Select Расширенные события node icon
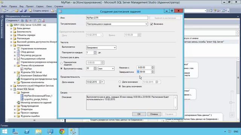The width and height of the screenshot is (241, 135). tap(18, 58)
